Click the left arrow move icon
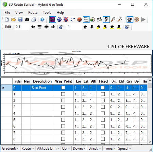The image size is (153, 152). click(x=33, y=27)
